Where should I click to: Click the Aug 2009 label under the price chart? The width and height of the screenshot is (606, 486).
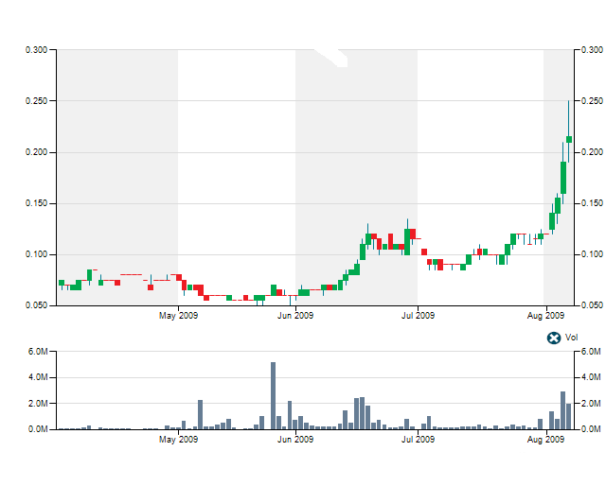(x=545, y=316)
